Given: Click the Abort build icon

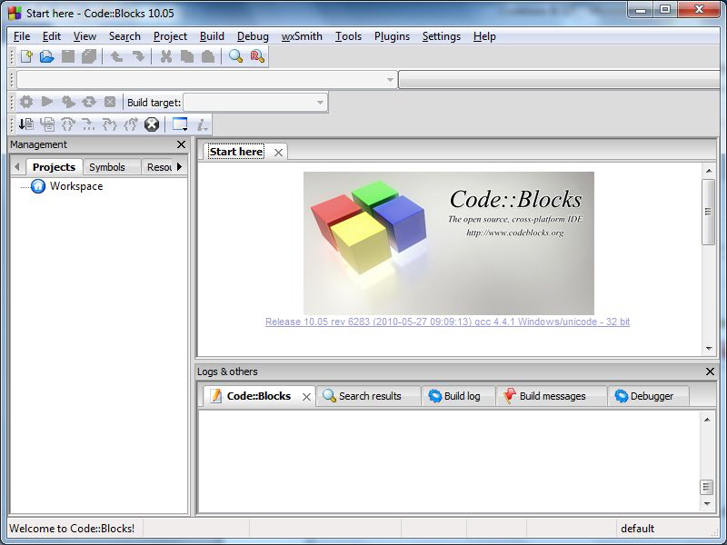Looking at the screenshot, I should (x=109, y=102).
